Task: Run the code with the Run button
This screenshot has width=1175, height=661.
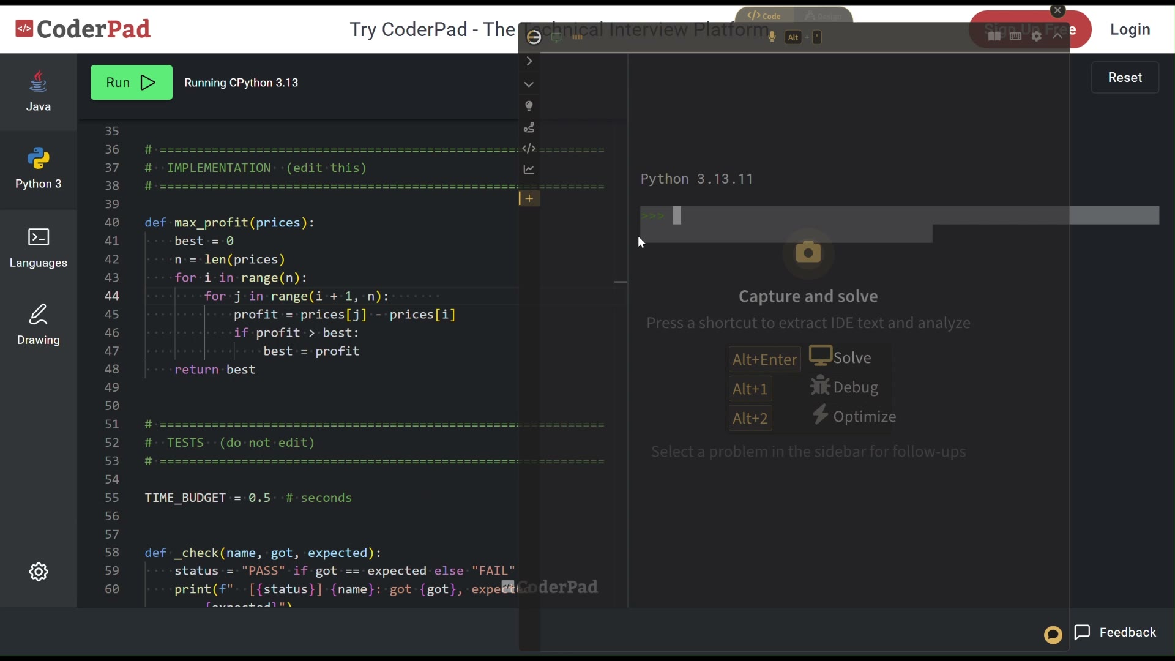Action: (x=132, y=83)
